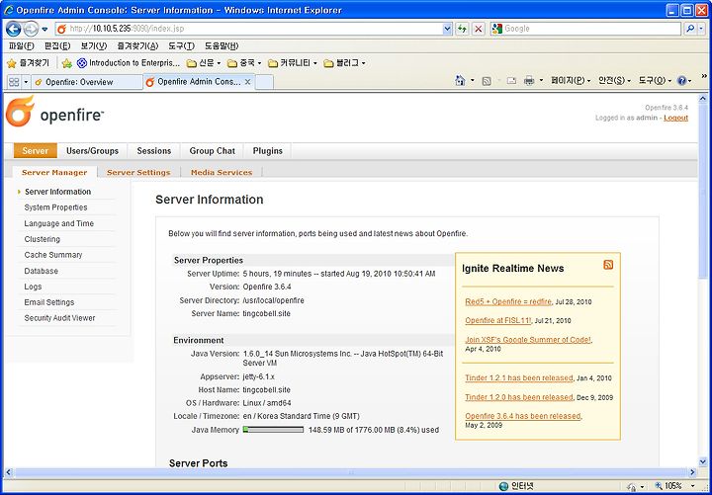Screen dimensions: 712x495
Task: Select the Group Chat tab
Action: 212,150
